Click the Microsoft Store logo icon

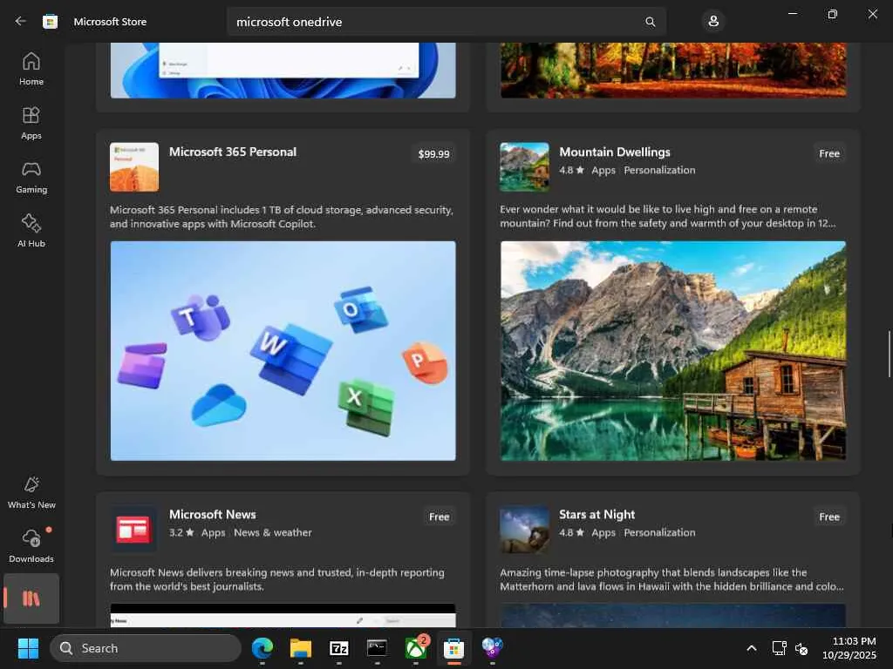50,22
